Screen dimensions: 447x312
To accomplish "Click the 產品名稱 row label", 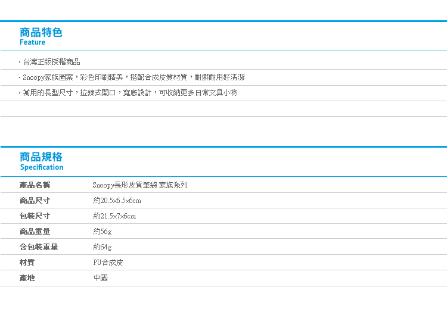I will (x=35, y=185).
